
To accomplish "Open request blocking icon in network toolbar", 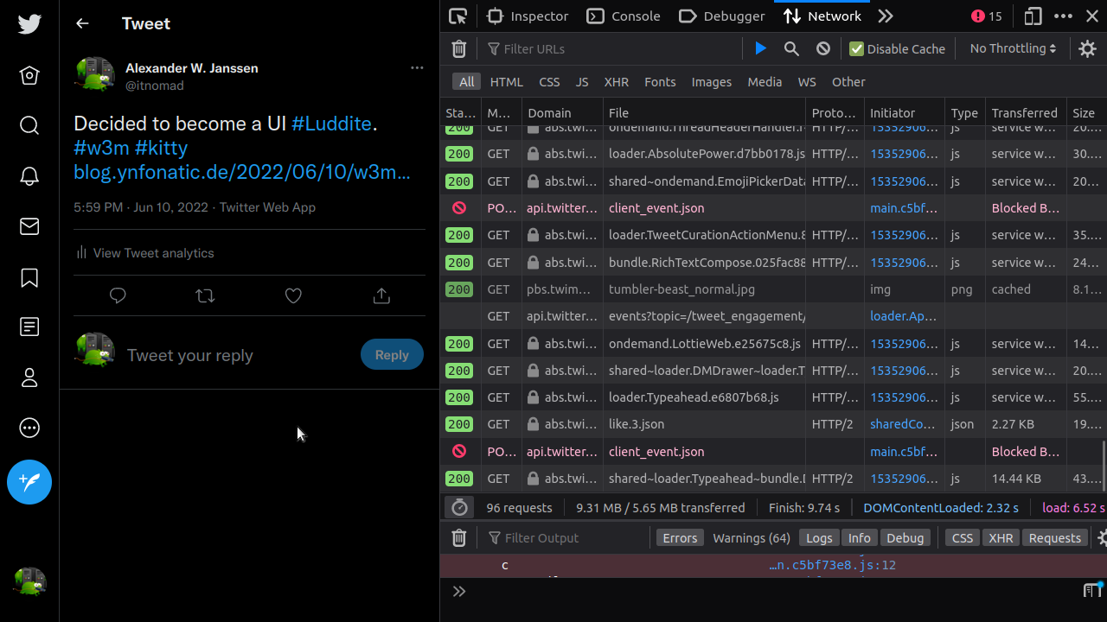I will [823, 49].
